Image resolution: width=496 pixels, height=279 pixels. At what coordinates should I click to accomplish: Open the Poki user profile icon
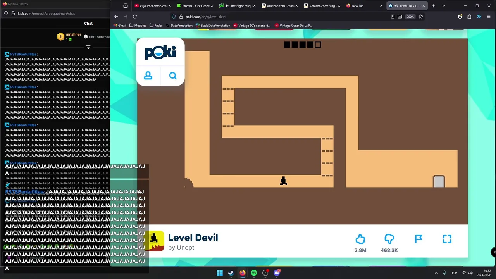click(148, 76)
